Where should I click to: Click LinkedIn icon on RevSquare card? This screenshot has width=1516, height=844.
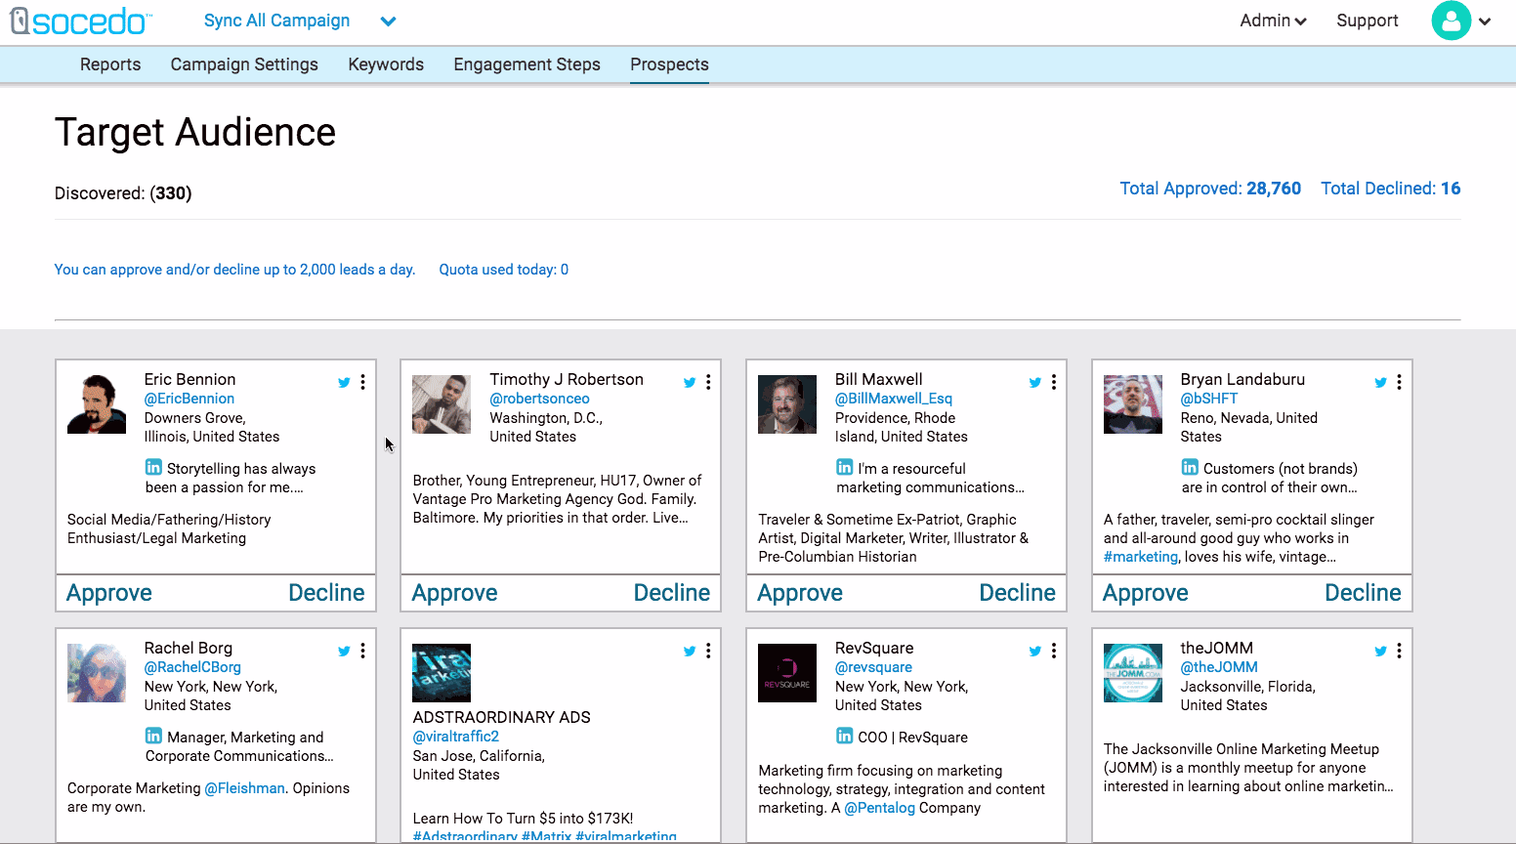coord(844,736)
